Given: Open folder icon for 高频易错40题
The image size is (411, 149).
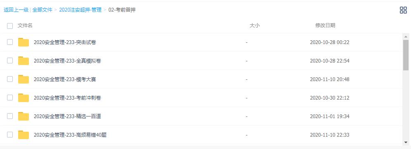Looking at the screenshot, I should click(24, 135).
